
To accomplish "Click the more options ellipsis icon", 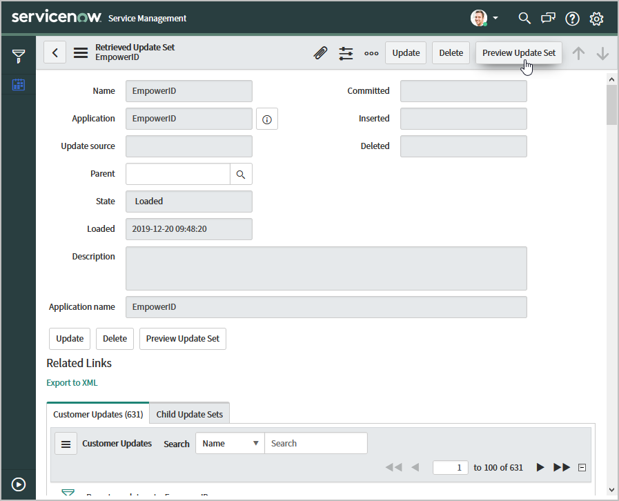I will (371, 53).
